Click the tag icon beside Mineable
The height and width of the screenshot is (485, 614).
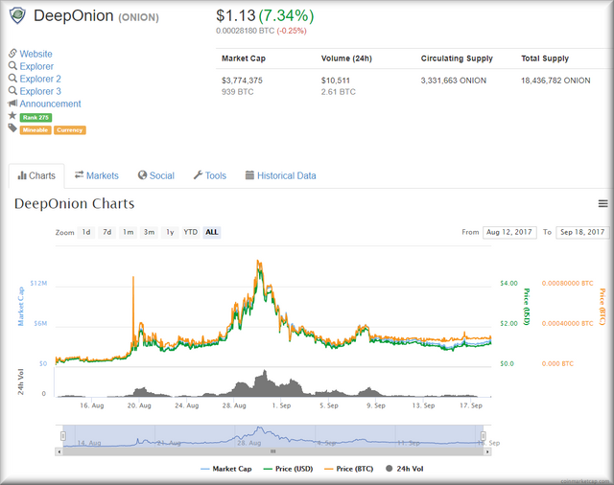(x=12, y=128)
